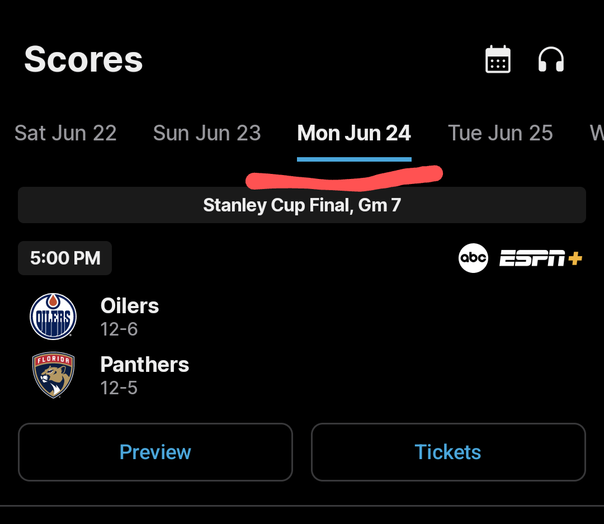Tap the Edmonton Oilers team logo

(x=53, y=317)
